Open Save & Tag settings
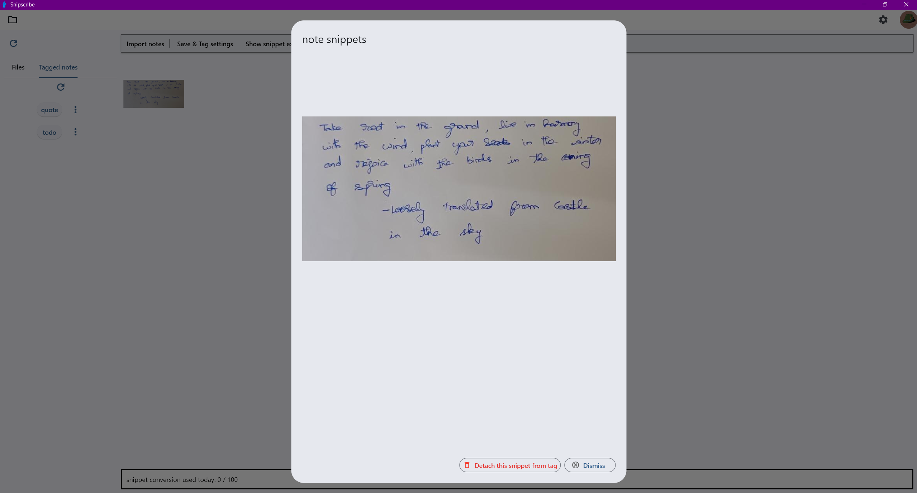917x493 pixels. click(x=205, y=44)
